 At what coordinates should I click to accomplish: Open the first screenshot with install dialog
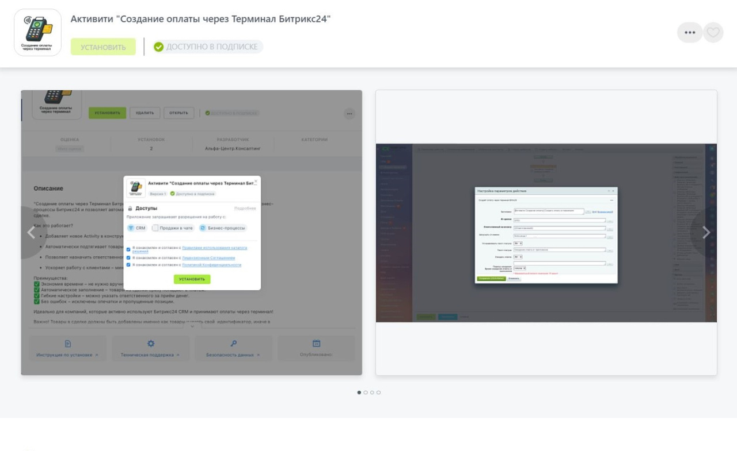pyautogui.click(x=192, y=233)
